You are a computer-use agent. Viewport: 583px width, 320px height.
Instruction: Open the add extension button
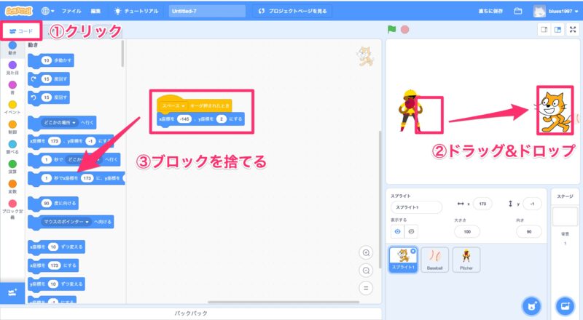(12, 292)
